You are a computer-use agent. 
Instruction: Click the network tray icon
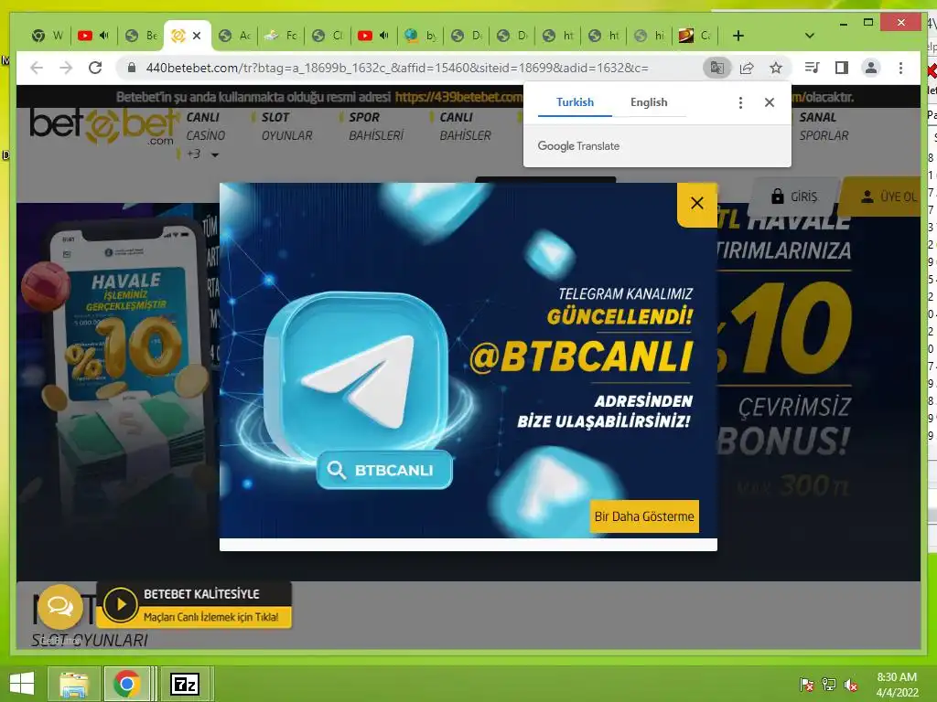pyautogui.click(x=829, y=685)
